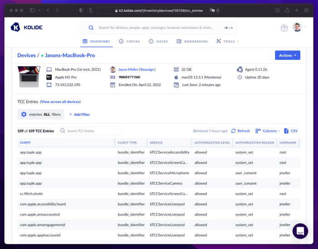Reload the page with the reload icon
The width and height of the screenshot is (318, 249).
pos(218,10)
